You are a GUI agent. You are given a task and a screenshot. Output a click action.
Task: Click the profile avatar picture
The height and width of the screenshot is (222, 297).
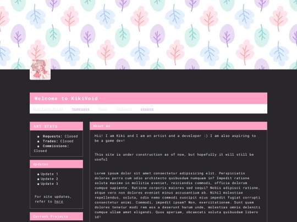click(40, 70)
